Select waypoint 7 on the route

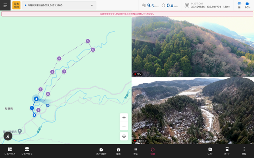point(64,71)
